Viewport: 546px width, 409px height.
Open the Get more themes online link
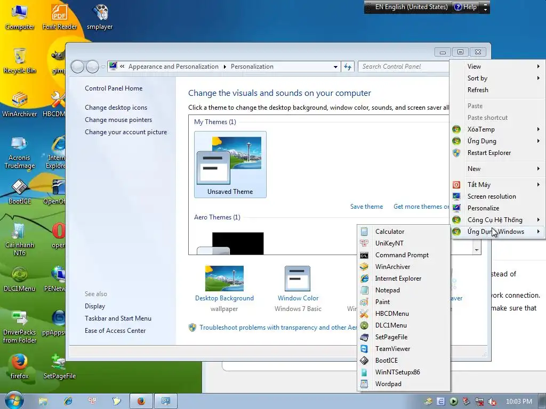coord(421,207)
